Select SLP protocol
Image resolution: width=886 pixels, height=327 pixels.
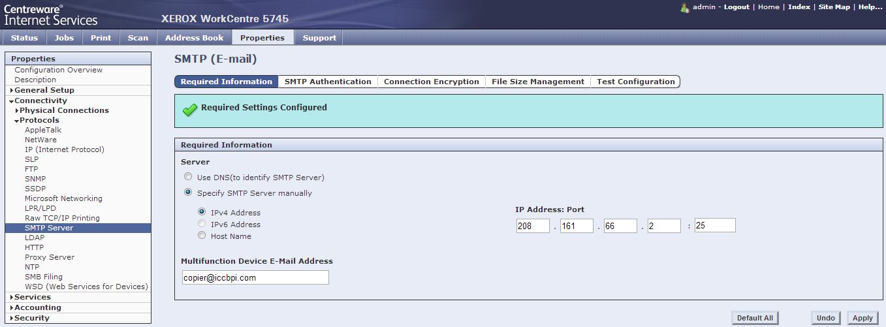(x=31, y=159)
